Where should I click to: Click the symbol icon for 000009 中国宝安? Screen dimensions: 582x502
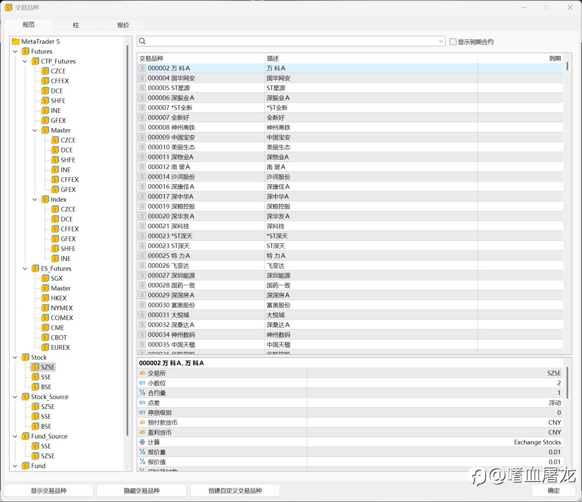142,137
